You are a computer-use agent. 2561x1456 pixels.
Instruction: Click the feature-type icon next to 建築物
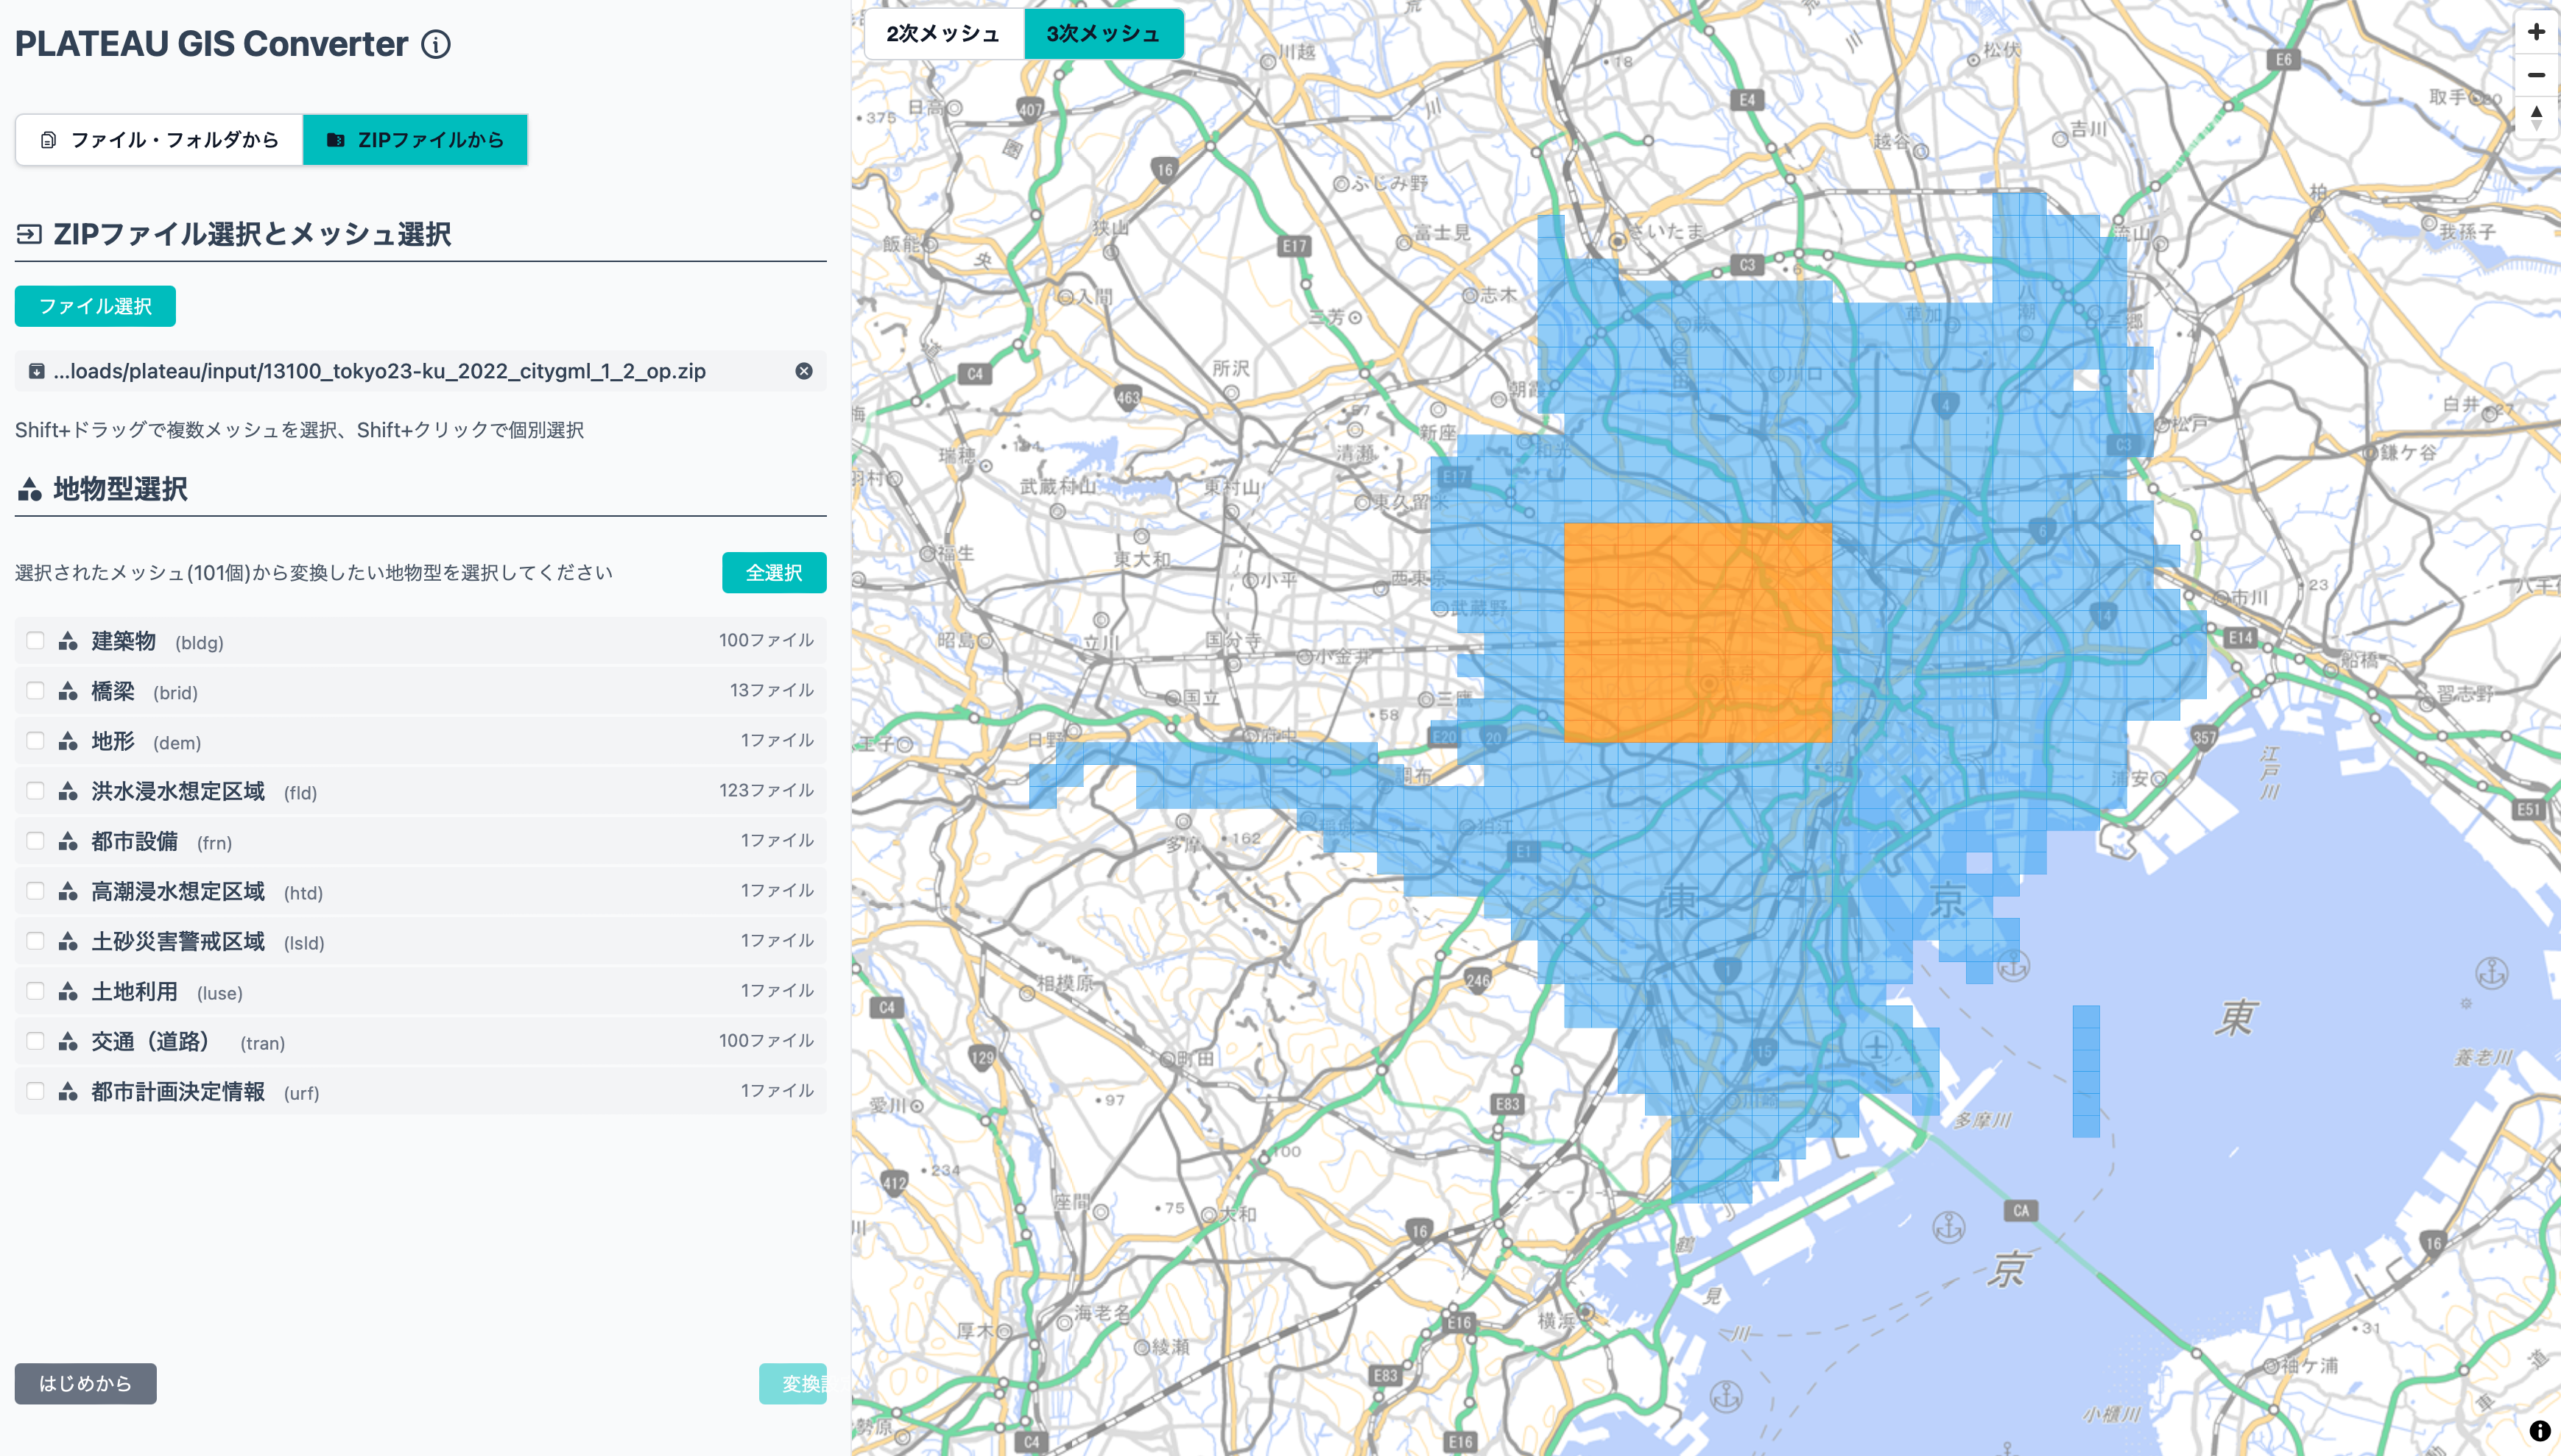[x=67, y=641]
